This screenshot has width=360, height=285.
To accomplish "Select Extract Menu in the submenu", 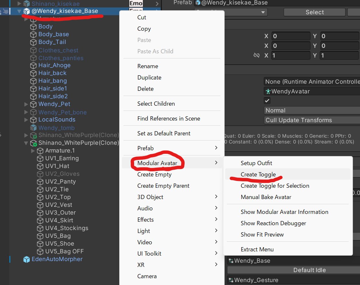I will [288, 249].
